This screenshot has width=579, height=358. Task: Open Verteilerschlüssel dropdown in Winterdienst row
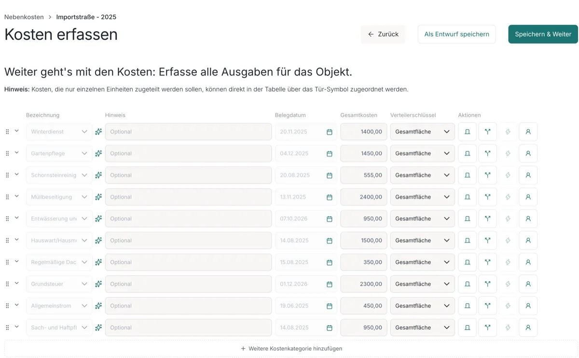(x=422, y=132)
